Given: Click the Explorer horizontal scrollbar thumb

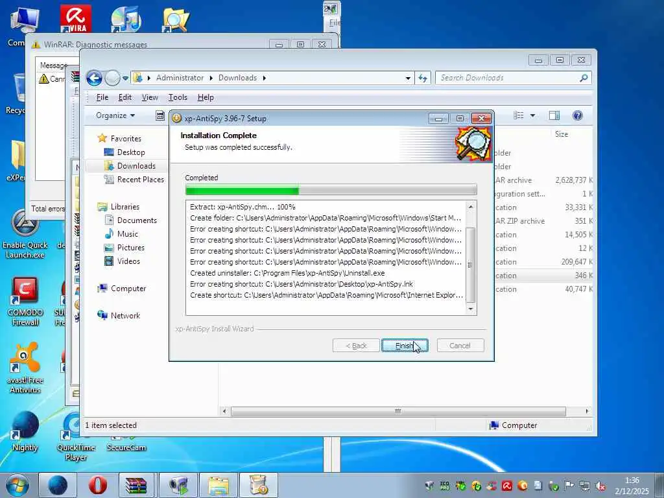Looking at the screenshot, I should [398, 411].
